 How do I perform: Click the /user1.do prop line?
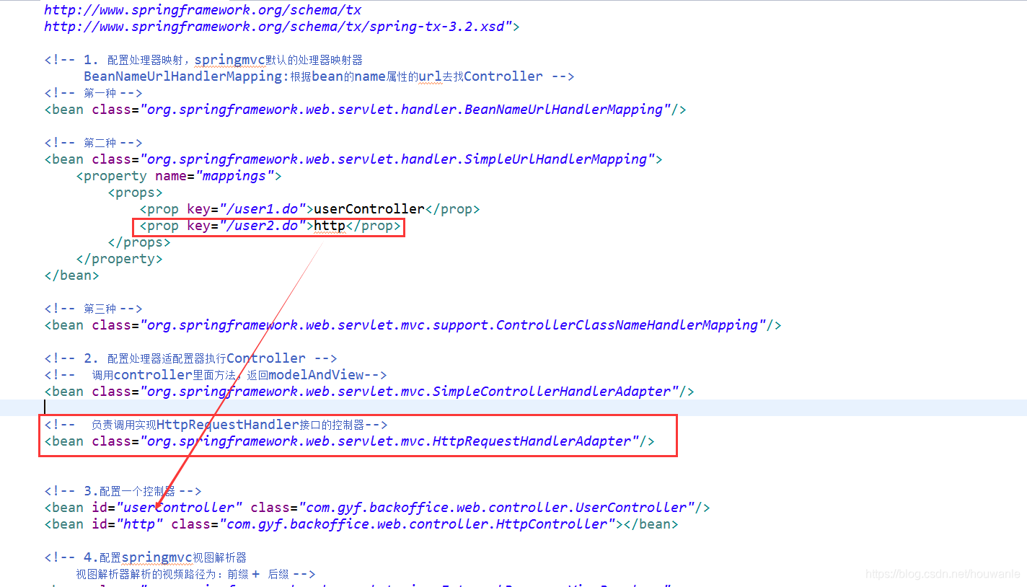309,209
